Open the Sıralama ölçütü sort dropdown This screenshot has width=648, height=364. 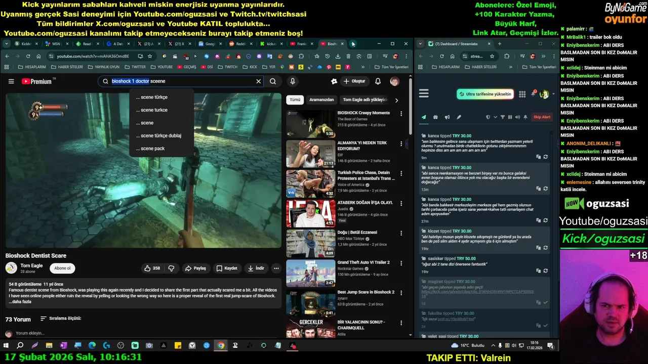[x=61, y=319]
